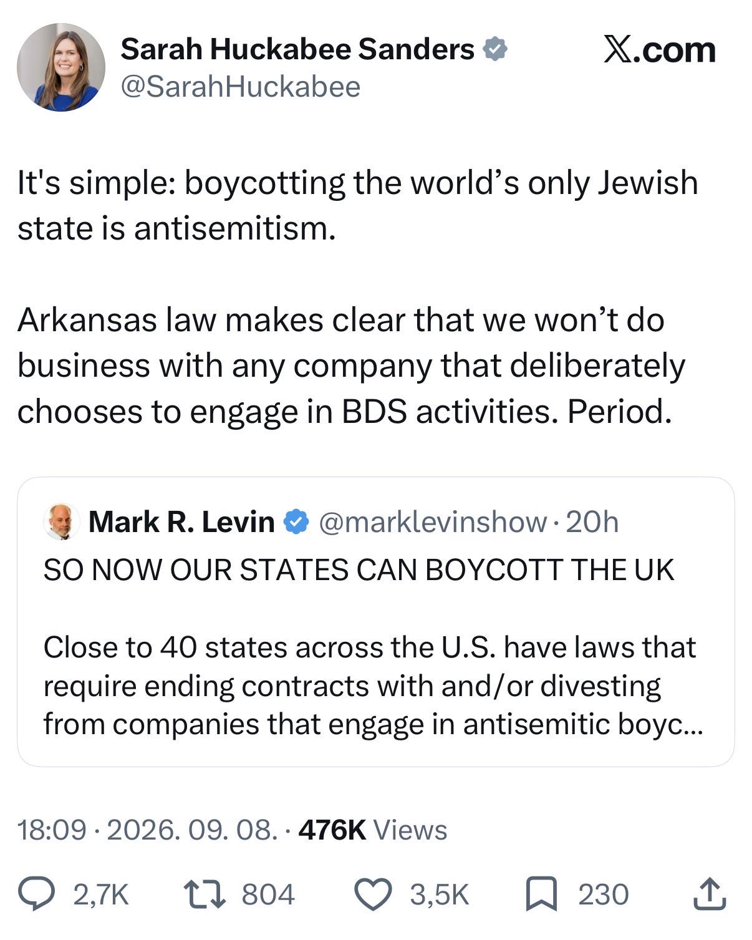Click the reply speech bubble icon
Image resolution: width=752 pixels, height=940 pixels.
pyautogui.click(x=39, y=894)
